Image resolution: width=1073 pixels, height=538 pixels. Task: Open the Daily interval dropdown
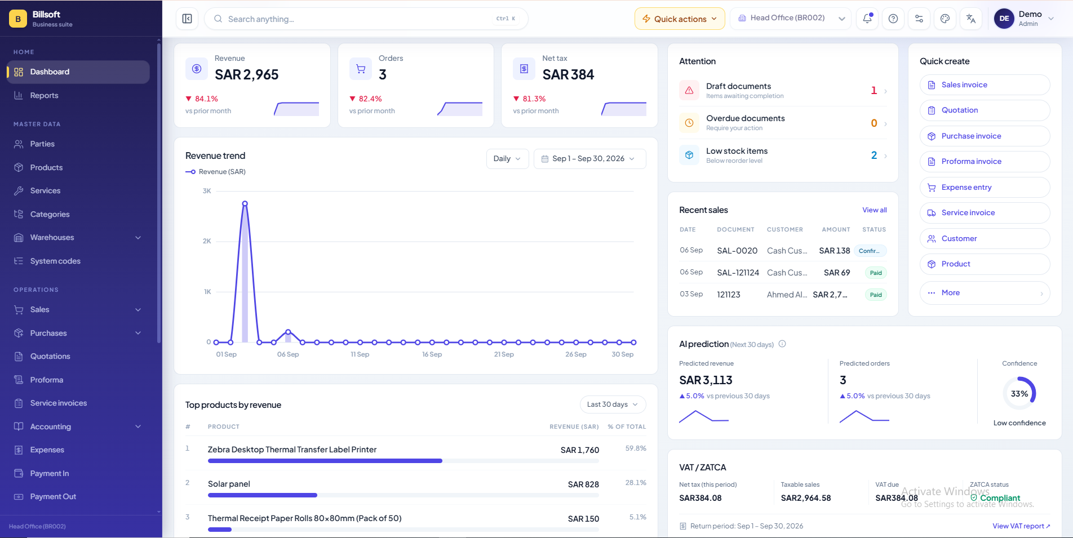[507, 159]
